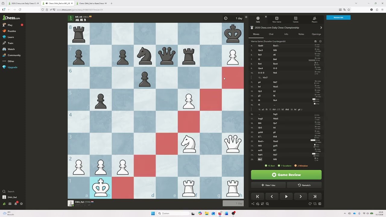Open the Games tab with board icon
The height and width of the screenshot is (217, 386).
[296, 20]
